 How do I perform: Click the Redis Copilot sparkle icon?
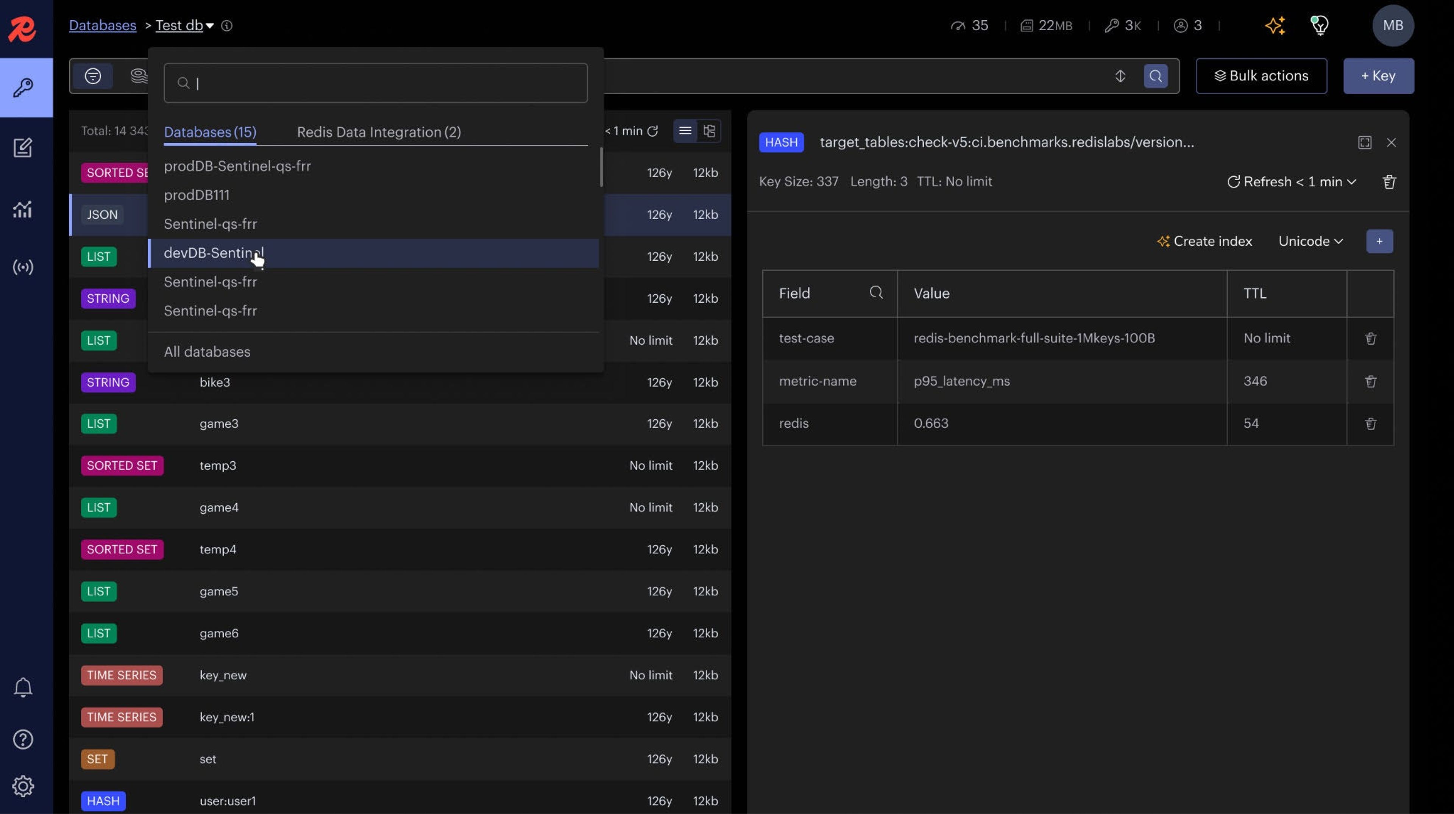[1275, 25]
